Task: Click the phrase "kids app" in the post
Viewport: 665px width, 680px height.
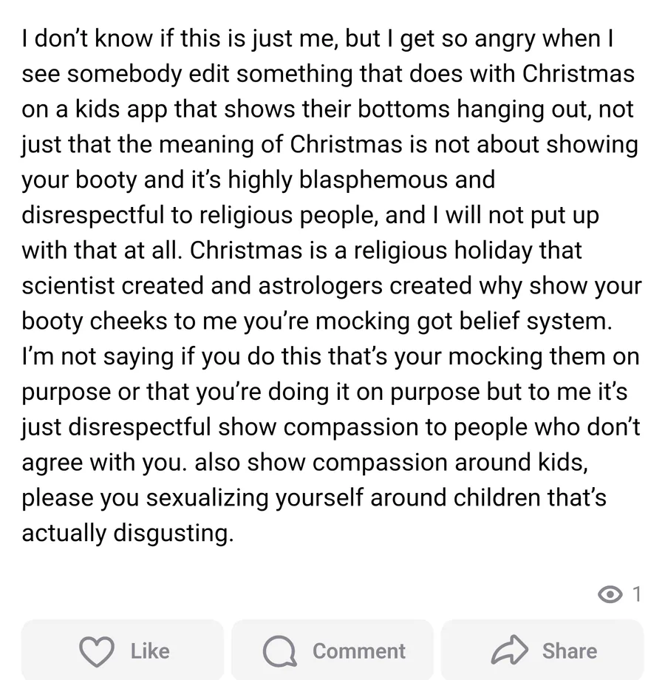Action: [110, 109]
